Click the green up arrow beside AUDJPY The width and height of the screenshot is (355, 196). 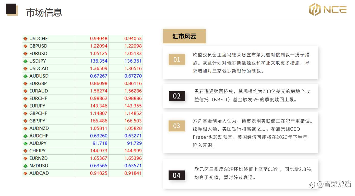(25, 143)
